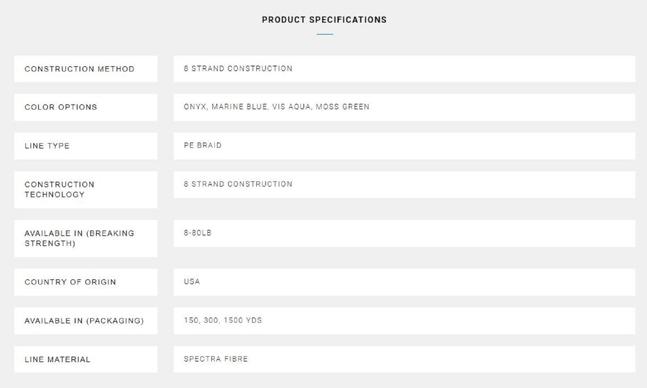The image size is (647, 388).
Task: Click the Spectra Fibre value
Action: pos(216,359)
